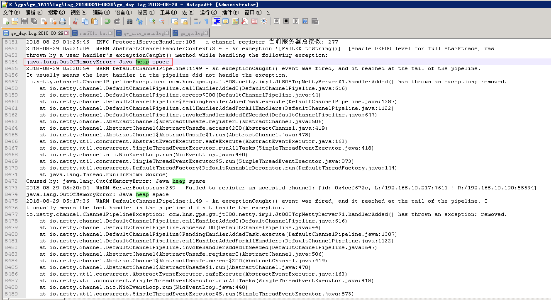
Task: Zoom out with the magnifier minus icon
Action: 161,21
